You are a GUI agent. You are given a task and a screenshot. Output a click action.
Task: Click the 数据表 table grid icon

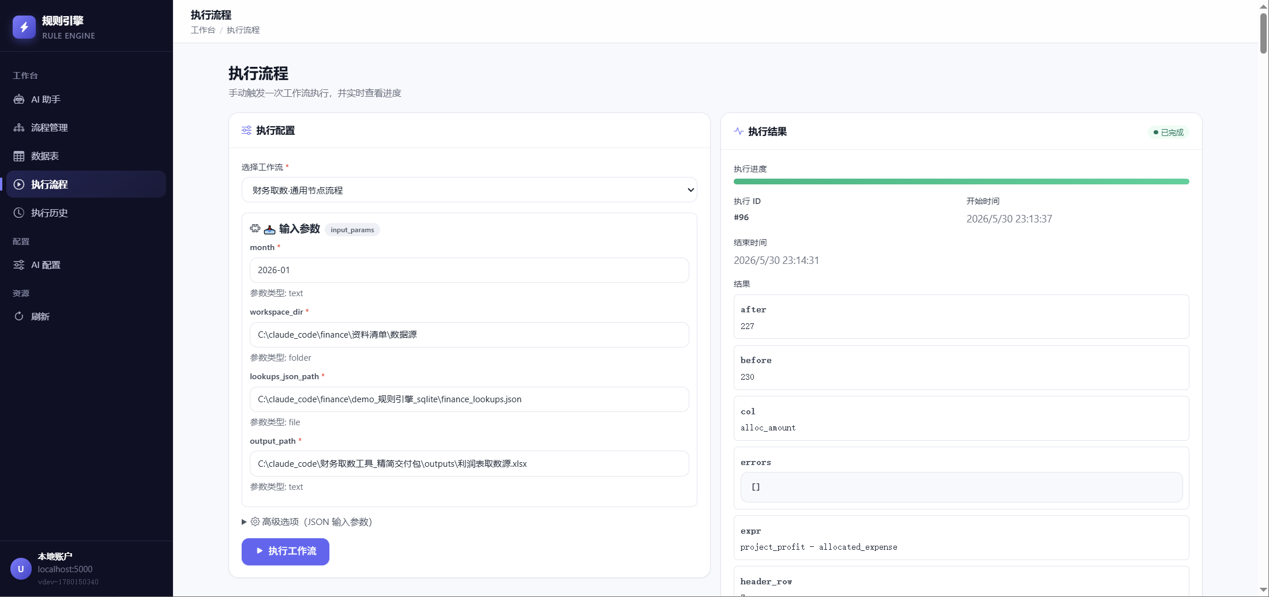pos(19,156)
